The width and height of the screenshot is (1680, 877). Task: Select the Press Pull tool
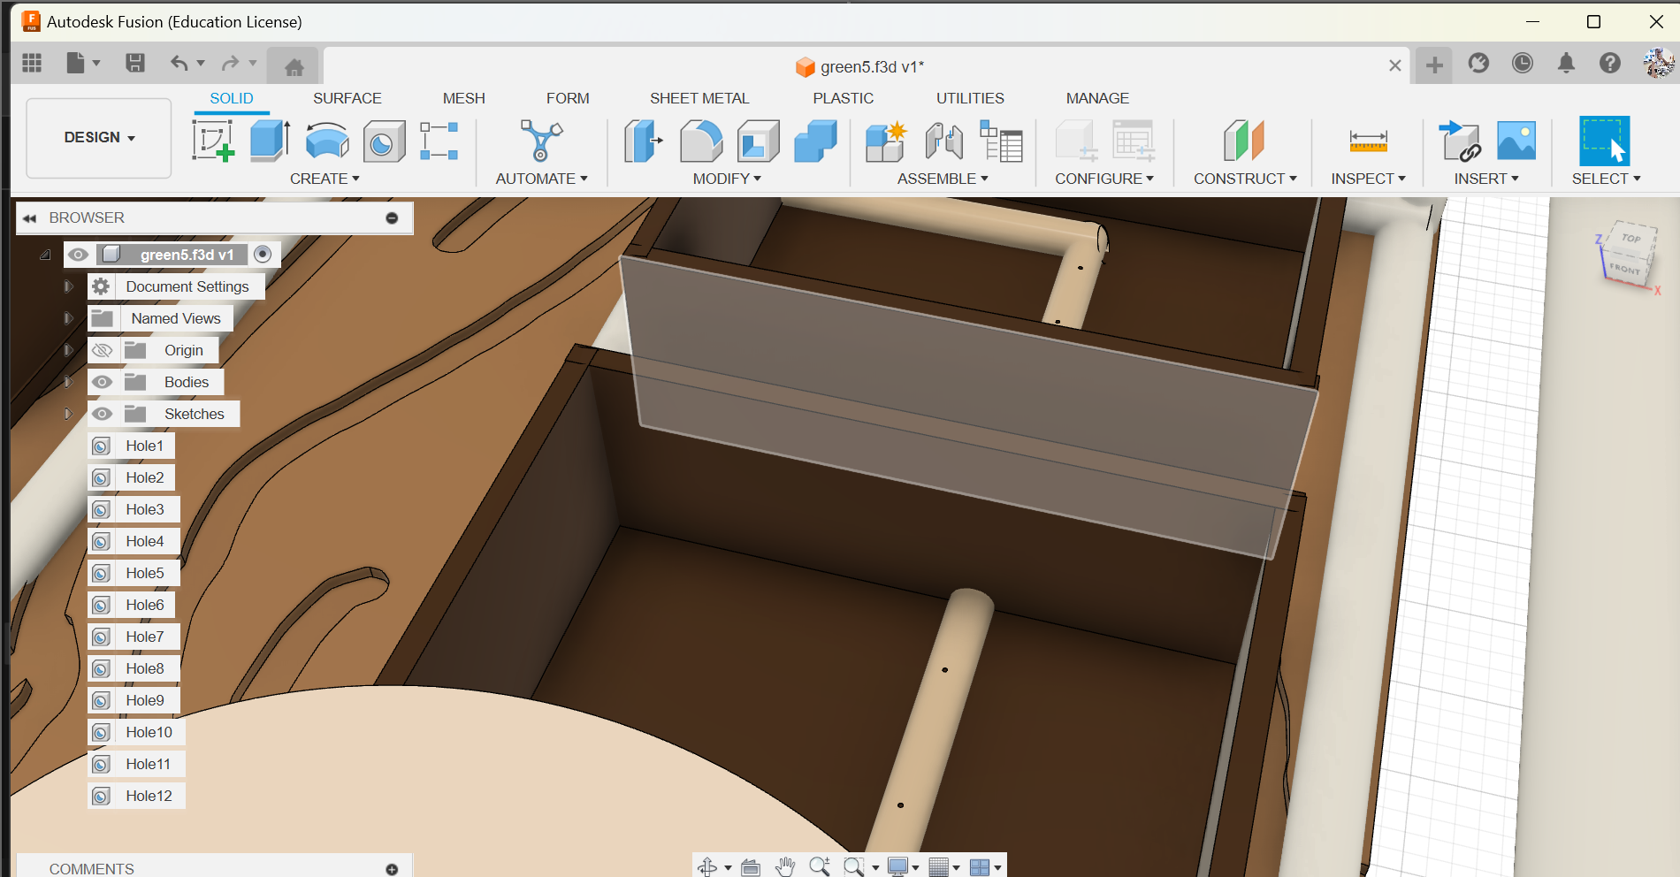[x=644, y=141]
